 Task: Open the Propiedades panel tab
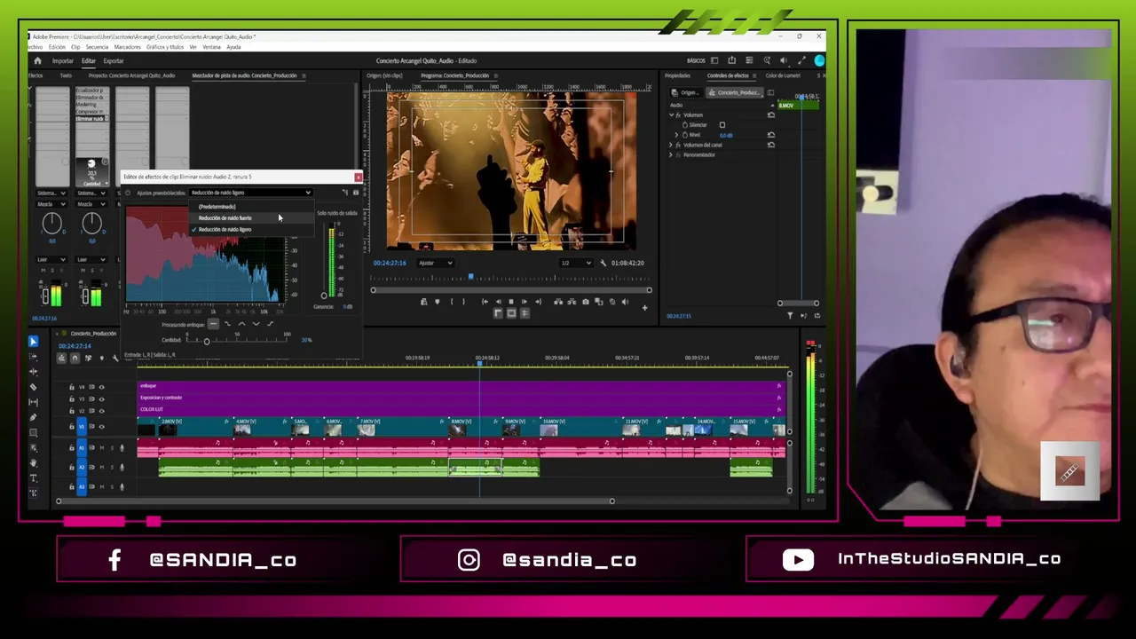(x=678, y=75)
